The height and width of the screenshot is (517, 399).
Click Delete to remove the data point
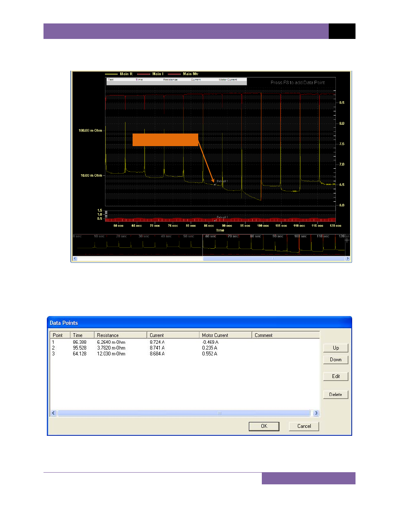pyautogui.click(x=335, y=394)
